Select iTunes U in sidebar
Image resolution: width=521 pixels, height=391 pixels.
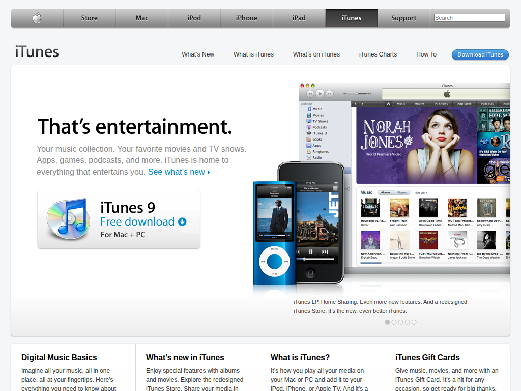tap(316, 133)
